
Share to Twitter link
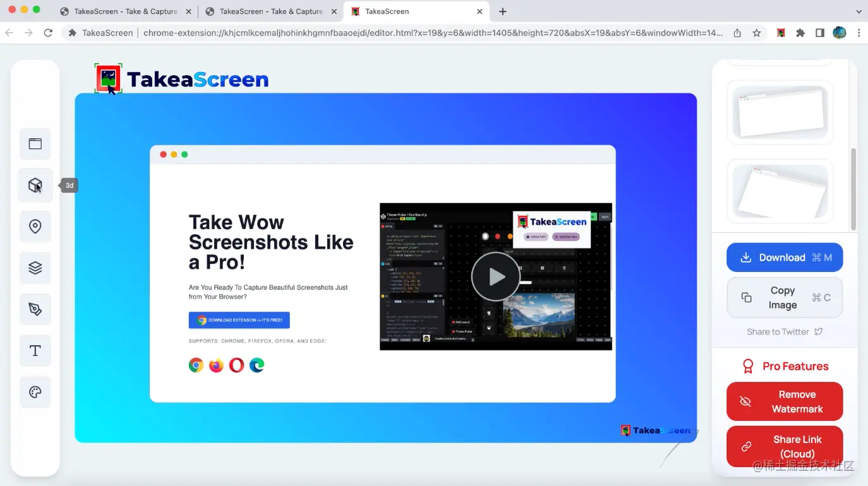785,331
